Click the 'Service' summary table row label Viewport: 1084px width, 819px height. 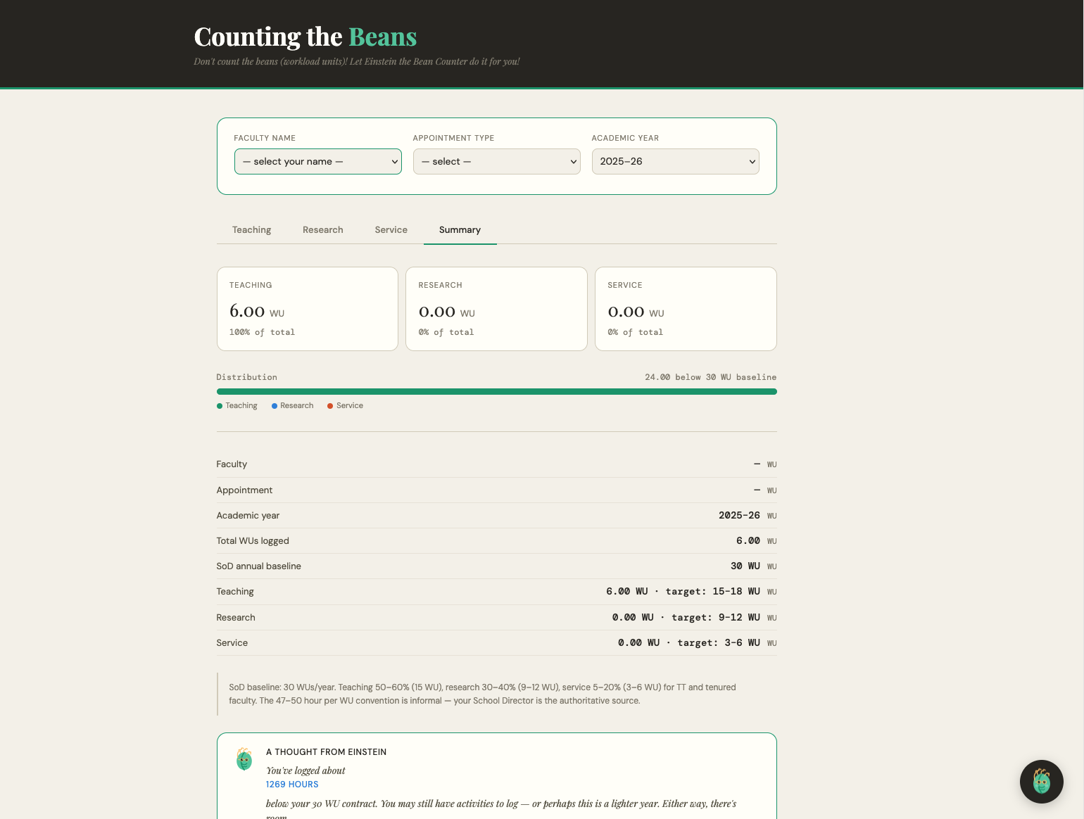pos(232,643)
